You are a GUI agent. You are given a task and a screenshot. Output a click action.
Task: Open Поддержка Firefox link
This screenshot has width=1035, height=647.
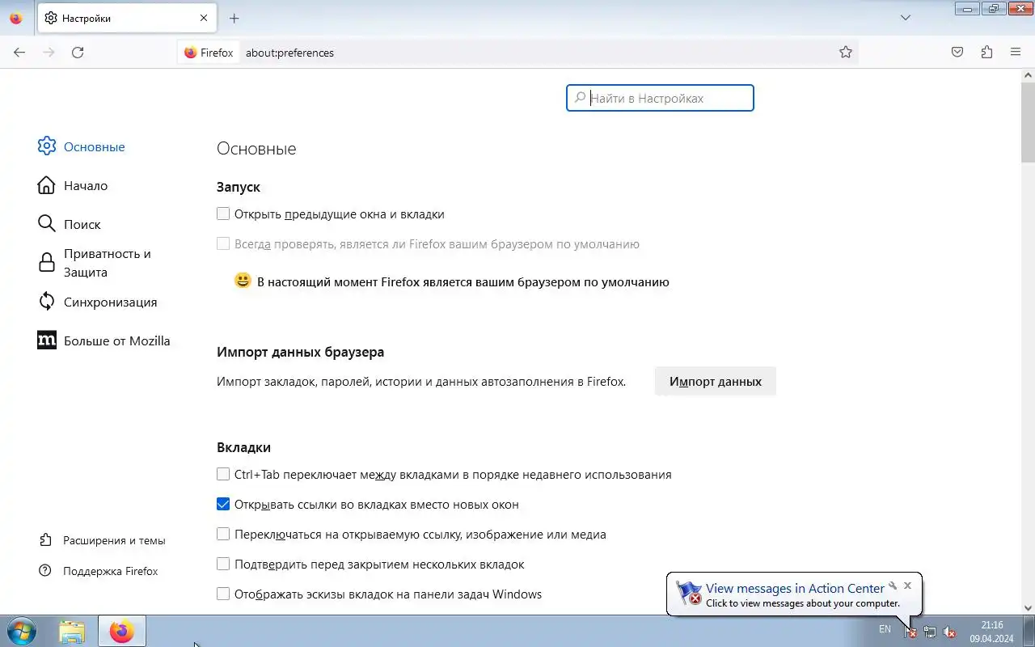[99, 571]
